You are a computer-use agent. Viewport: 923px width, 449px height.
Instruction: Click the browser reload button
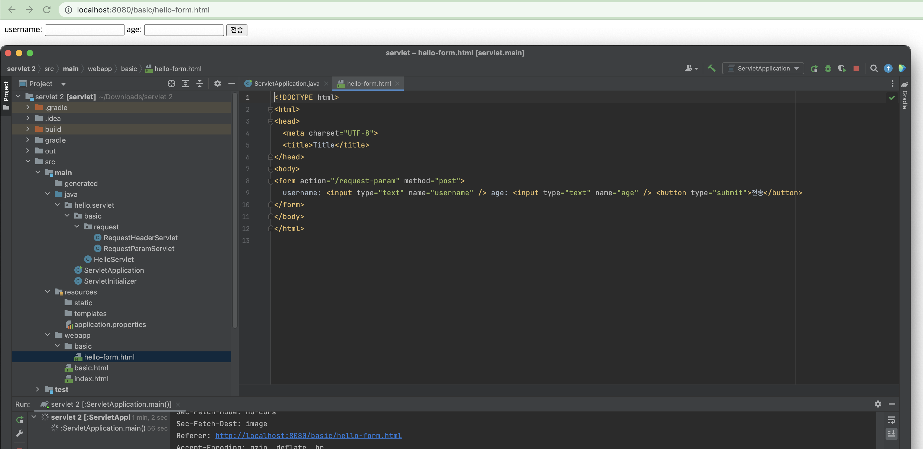click(x=47, y=10)
